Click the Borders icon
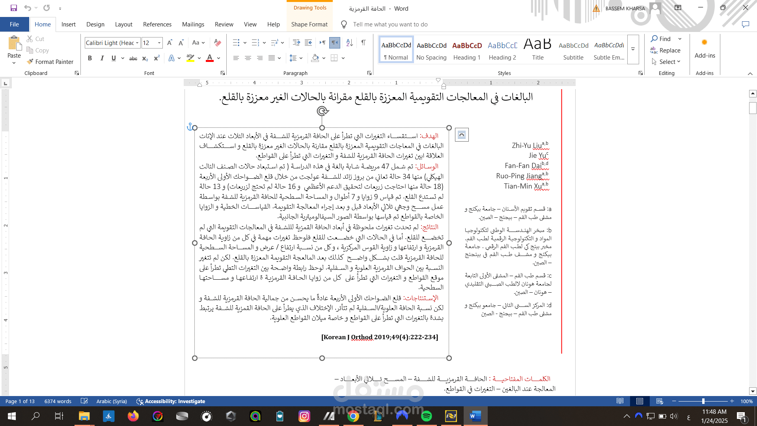Screen dimensions: 757x426 tap(334, 58)
